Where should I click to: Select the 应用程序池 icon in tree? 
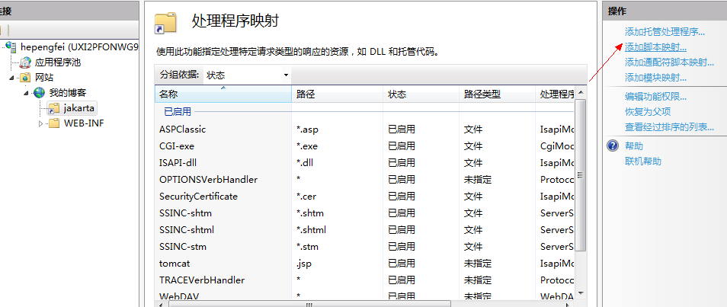(x=25, y=62)
